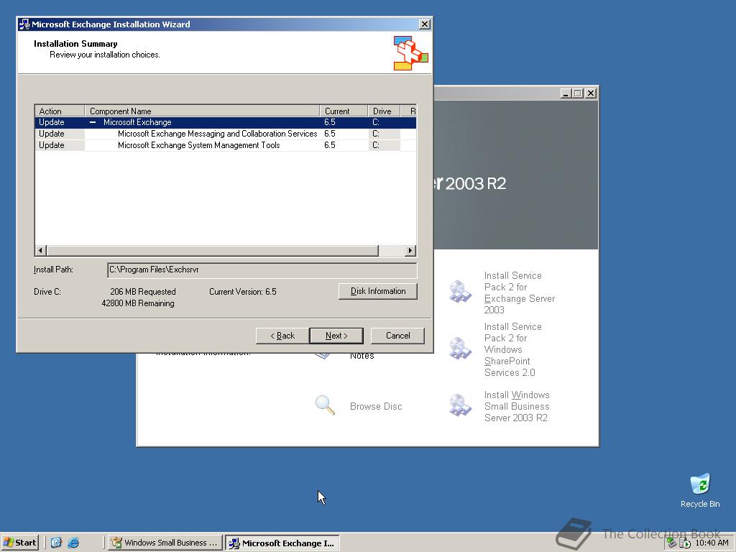Click the Drive C cell for Microsoft Exchange
736x552 pixels.
pos(385,122)
